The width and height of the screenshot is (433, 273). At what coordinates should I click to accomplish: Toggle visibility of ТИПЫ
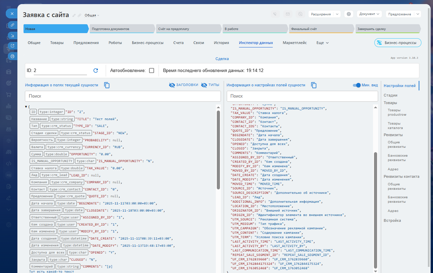pyautogui.click(x=210, y=85)
